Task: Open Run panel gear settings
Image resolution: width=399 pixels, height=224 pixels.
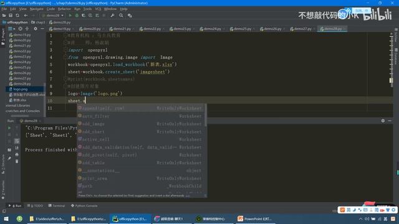Action: 383,121
